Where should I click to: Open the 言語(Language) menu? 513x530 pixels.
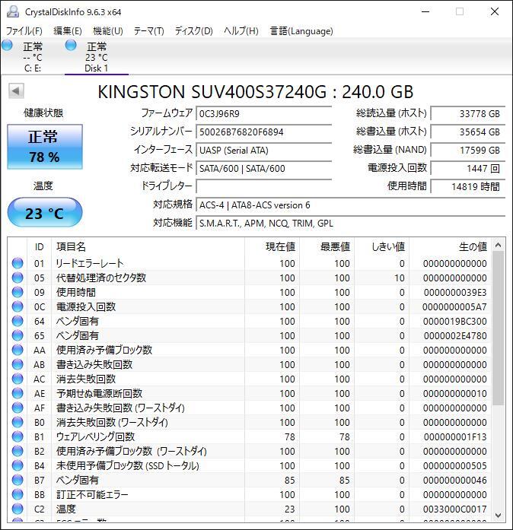pyautogui.click(x=301, y=31)
